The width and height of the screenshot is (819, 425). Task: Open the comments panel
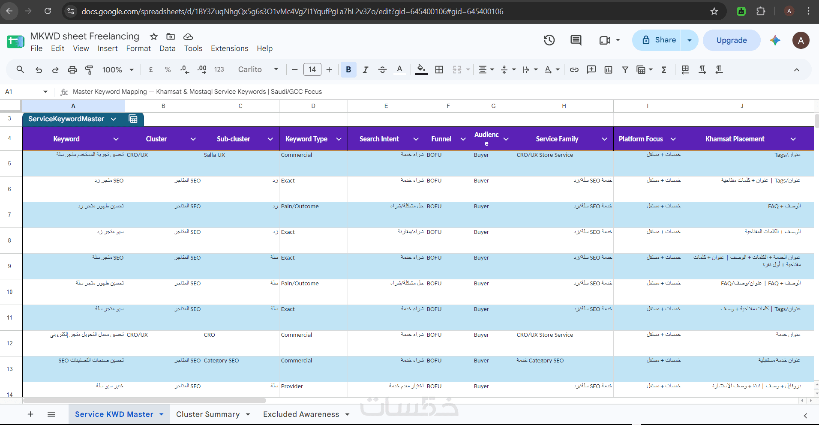(x=576, y=40)
